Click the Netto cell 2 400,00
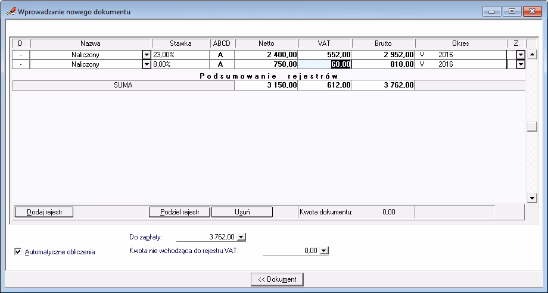This screenshot has height=293, width=548. pyautogui.click(x=266, y=55)
